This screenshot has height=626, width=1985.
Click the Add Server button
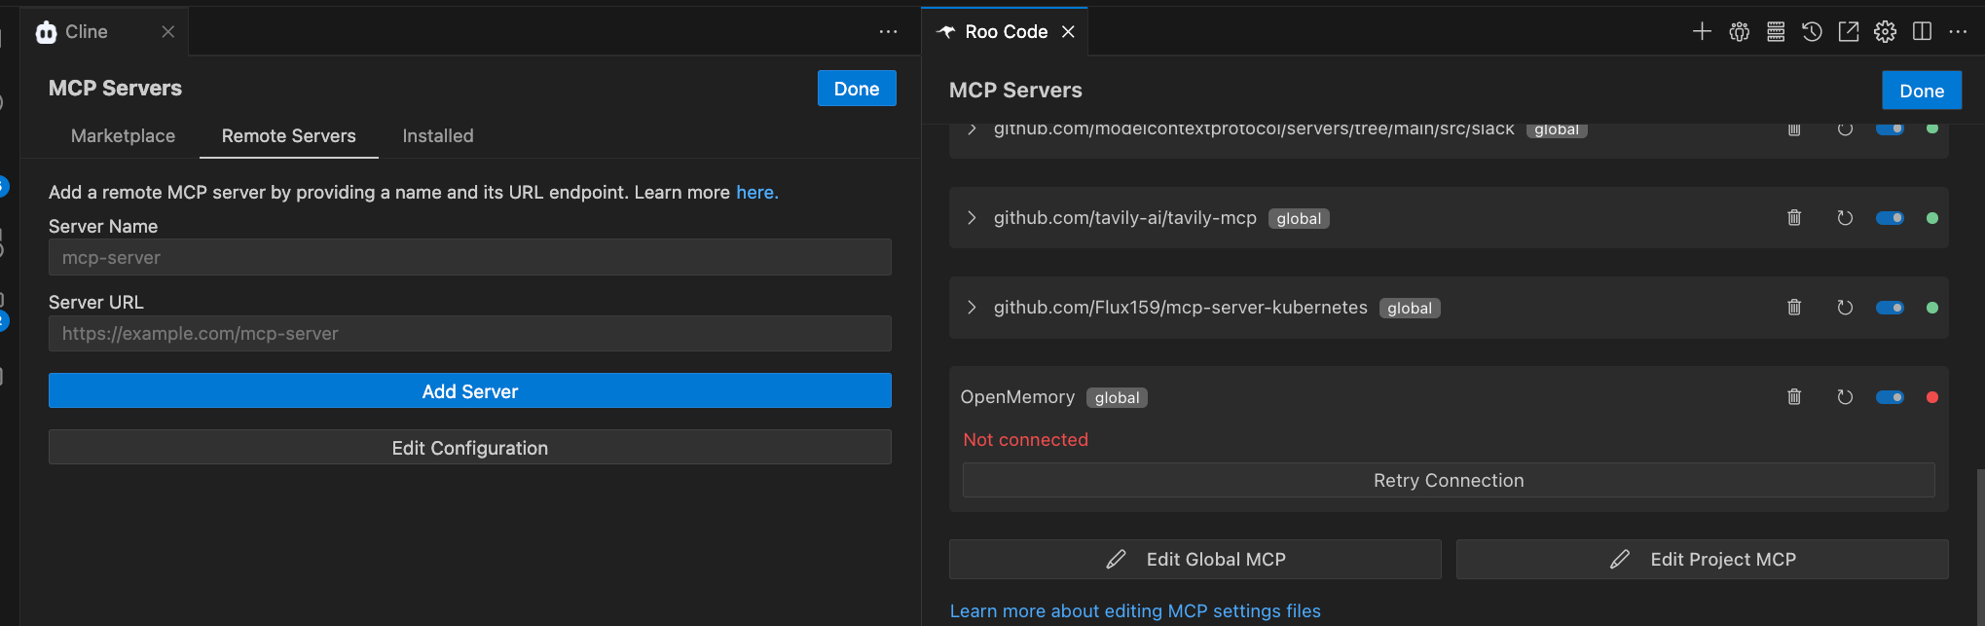pyautogui.click(x=470, y=390)
